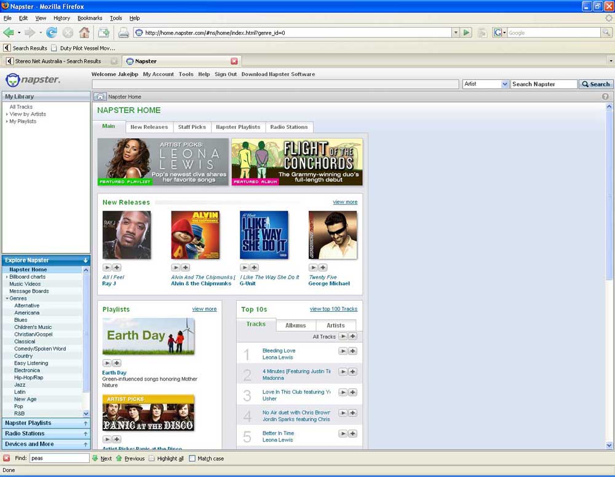
Task: Open the Bookmarks menu
Action: click(x=90, y=18)
